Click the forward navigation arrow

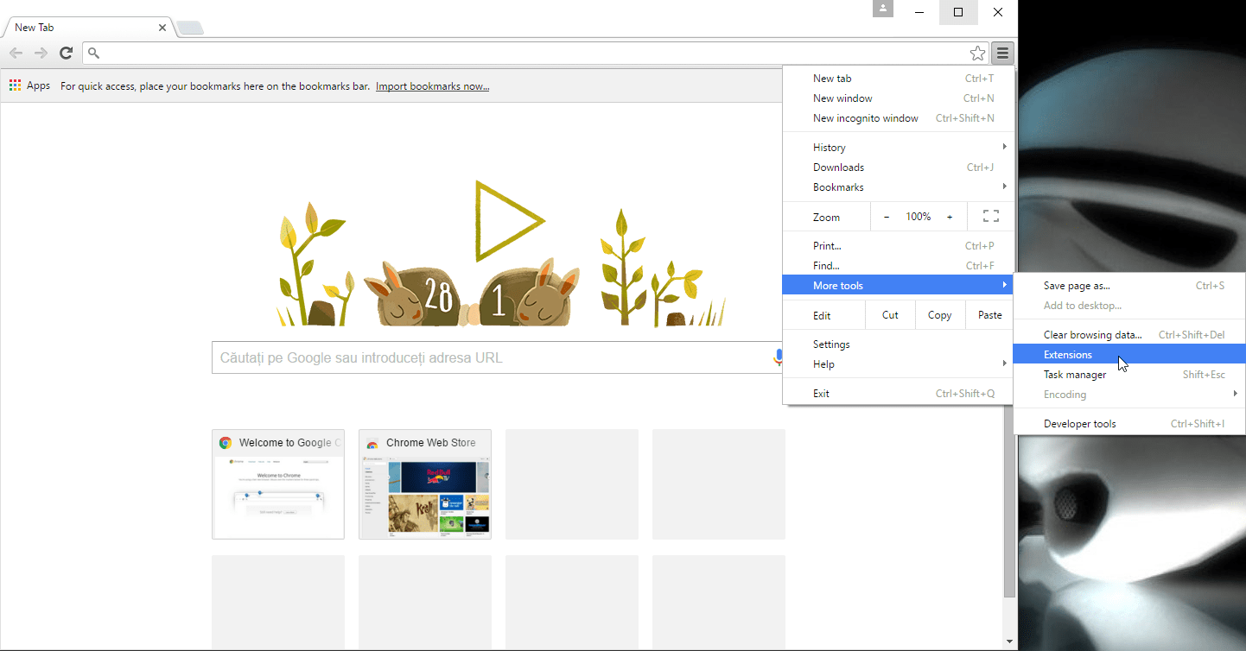[x=41, y=54]
